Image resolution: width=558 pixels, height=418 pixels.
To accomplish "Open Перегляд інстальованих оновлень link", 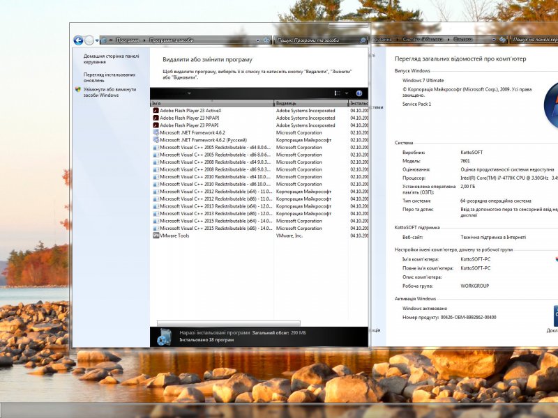I will pyautogui.click(x=110, y=77).
